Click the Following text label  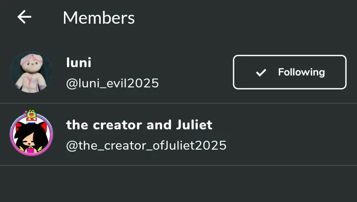[x=301, y=72]
